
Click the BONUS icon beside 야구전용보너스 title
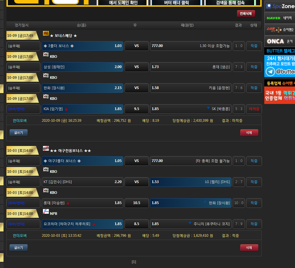coord(46,148)
